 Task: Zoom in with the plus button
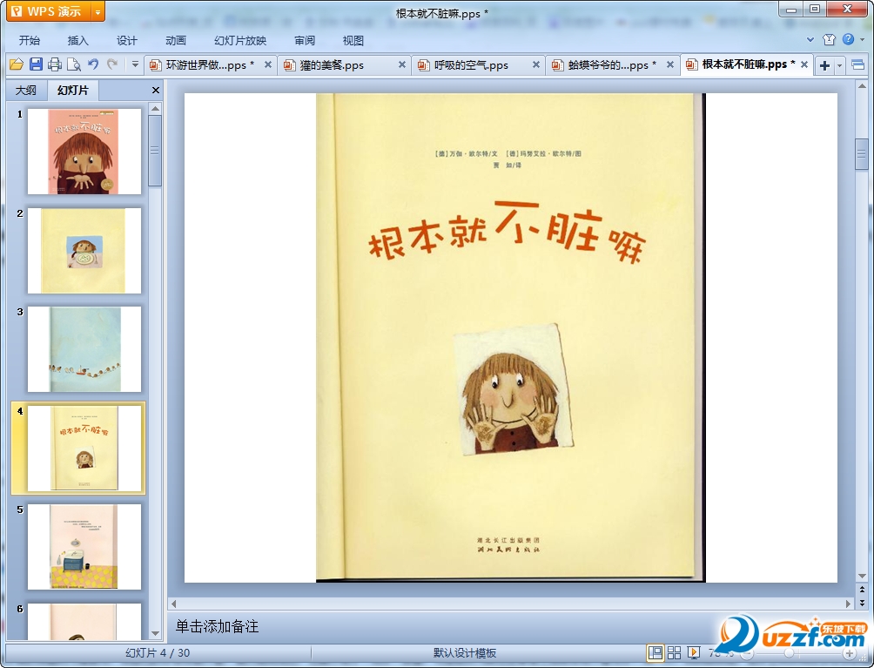(x=850, y=653)
